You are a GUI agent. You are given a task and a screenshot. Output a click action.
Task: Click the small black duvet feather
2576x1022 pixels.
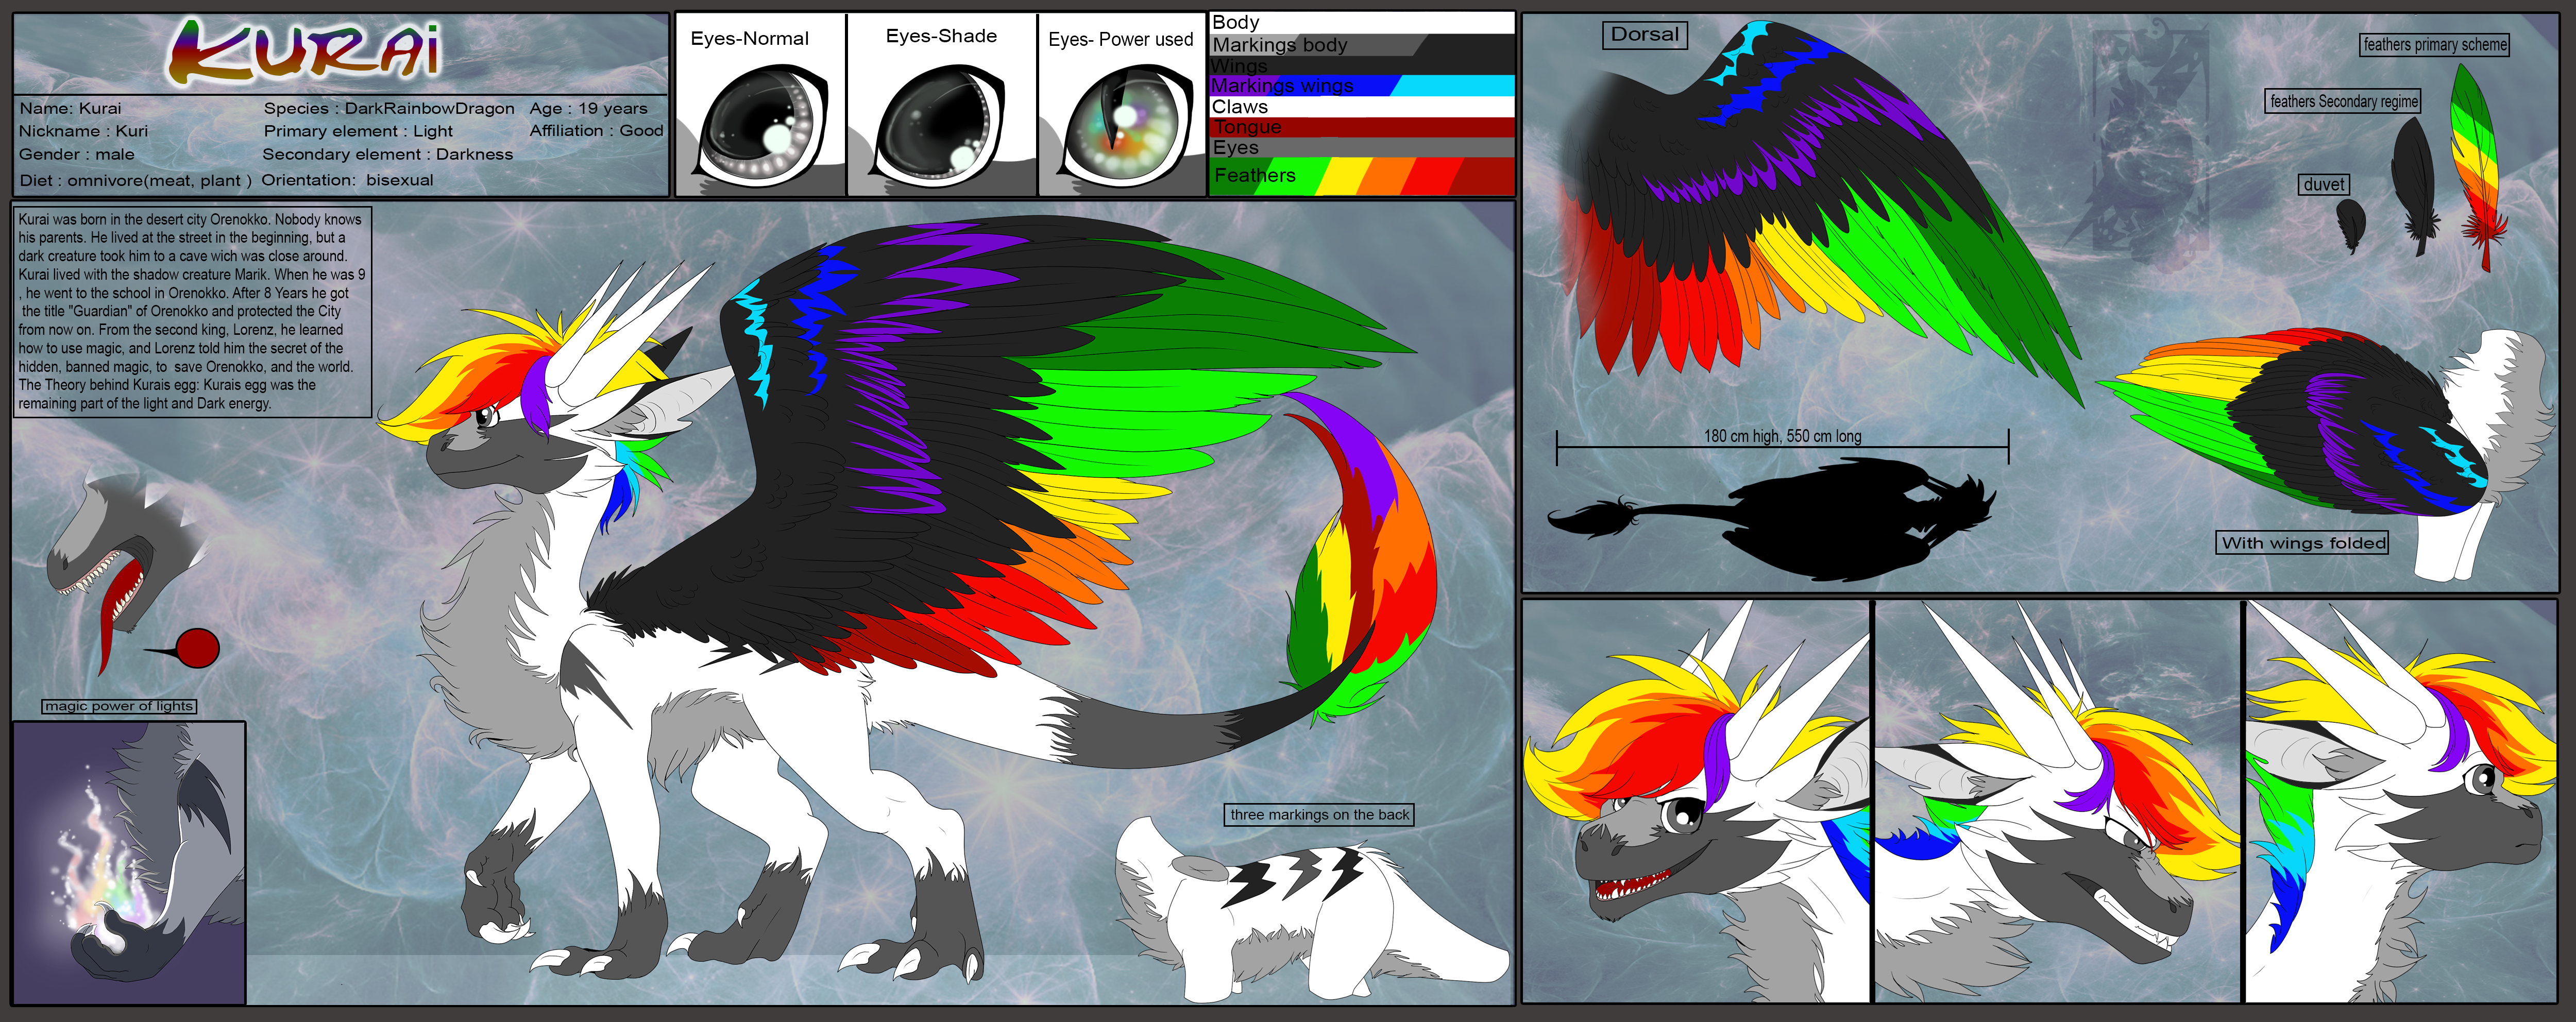pyautogui.click(x=2351, y=226)
